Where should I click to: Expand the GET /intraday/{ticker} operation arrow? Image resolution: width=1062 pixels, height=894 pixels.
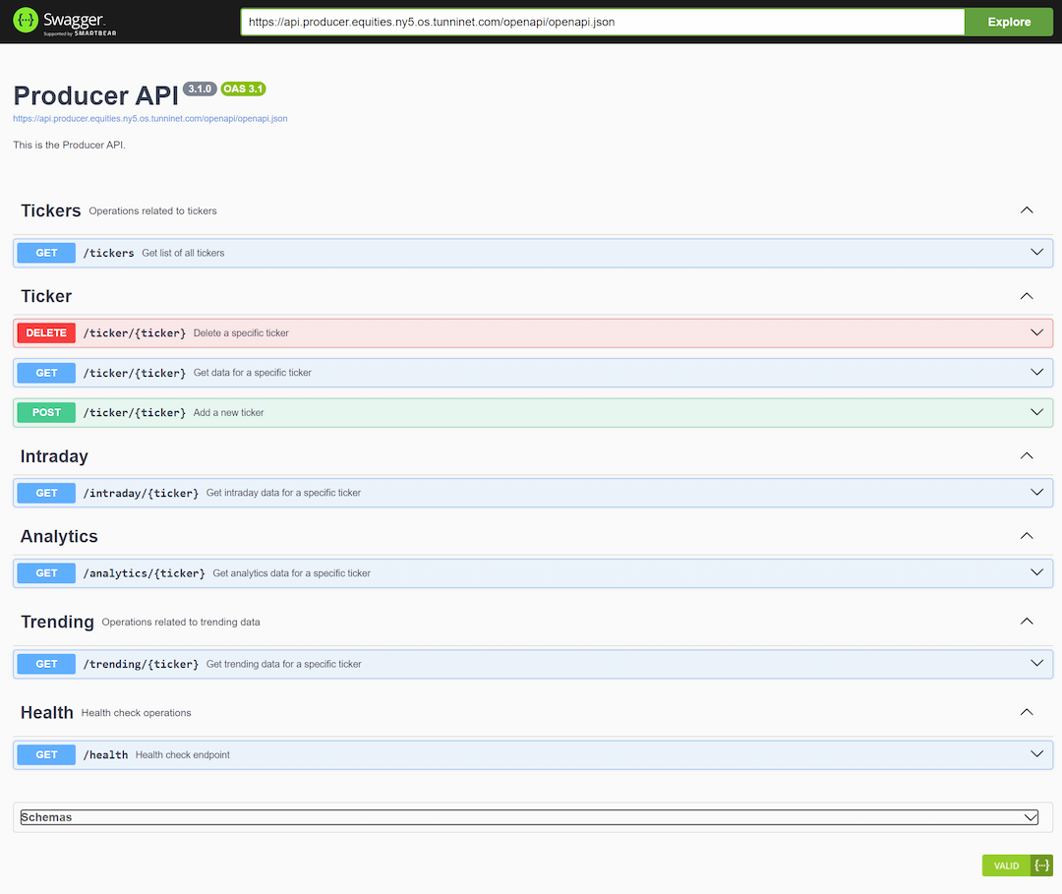1037,493
